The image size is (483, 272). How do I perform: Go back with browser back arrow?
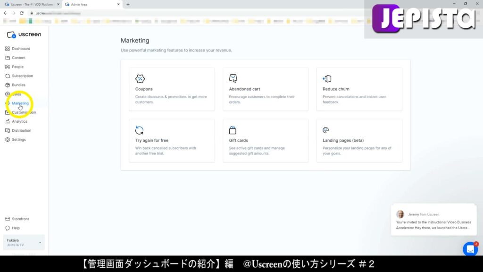pos(5,13)
